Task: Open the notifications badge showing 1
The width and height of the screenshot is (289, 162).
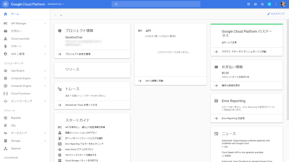Action: (269, 4)
